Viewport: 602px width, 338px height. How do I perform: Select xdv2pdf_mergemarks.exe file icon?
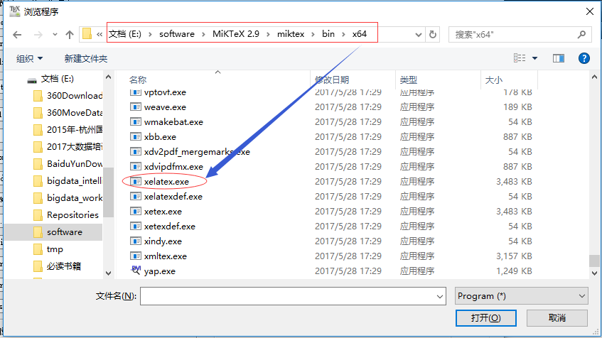(x=136, y=151)
